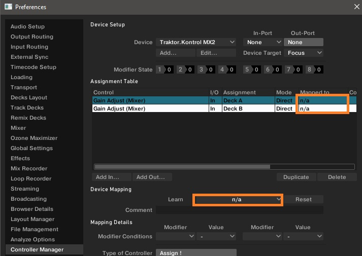Click the Traktor logo icon in title bar
Image resolution: width=362 pixels, height=256 pixels.
7,7
